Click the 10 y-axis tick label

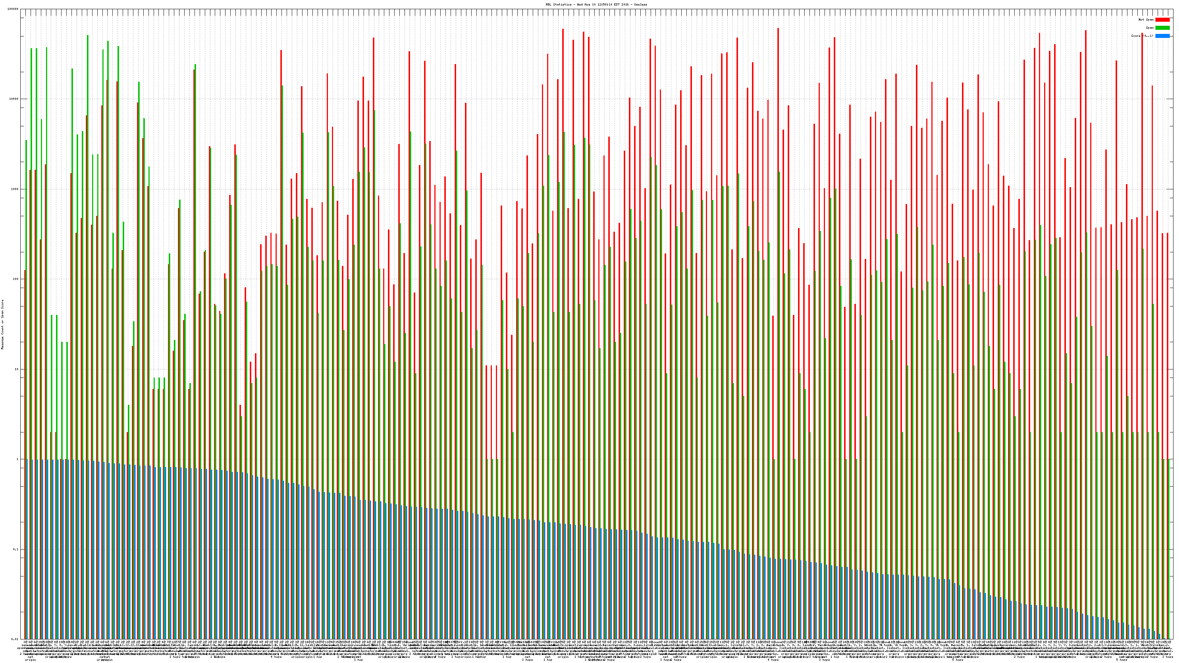pyautogui.click(x=17, y=369)
